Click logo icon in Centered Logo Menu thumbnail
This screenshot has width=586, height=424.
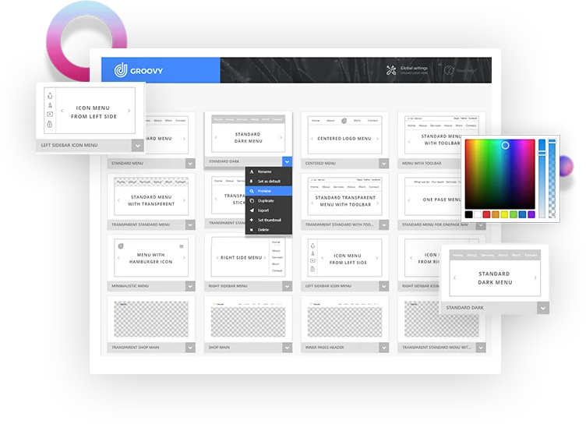344,120
